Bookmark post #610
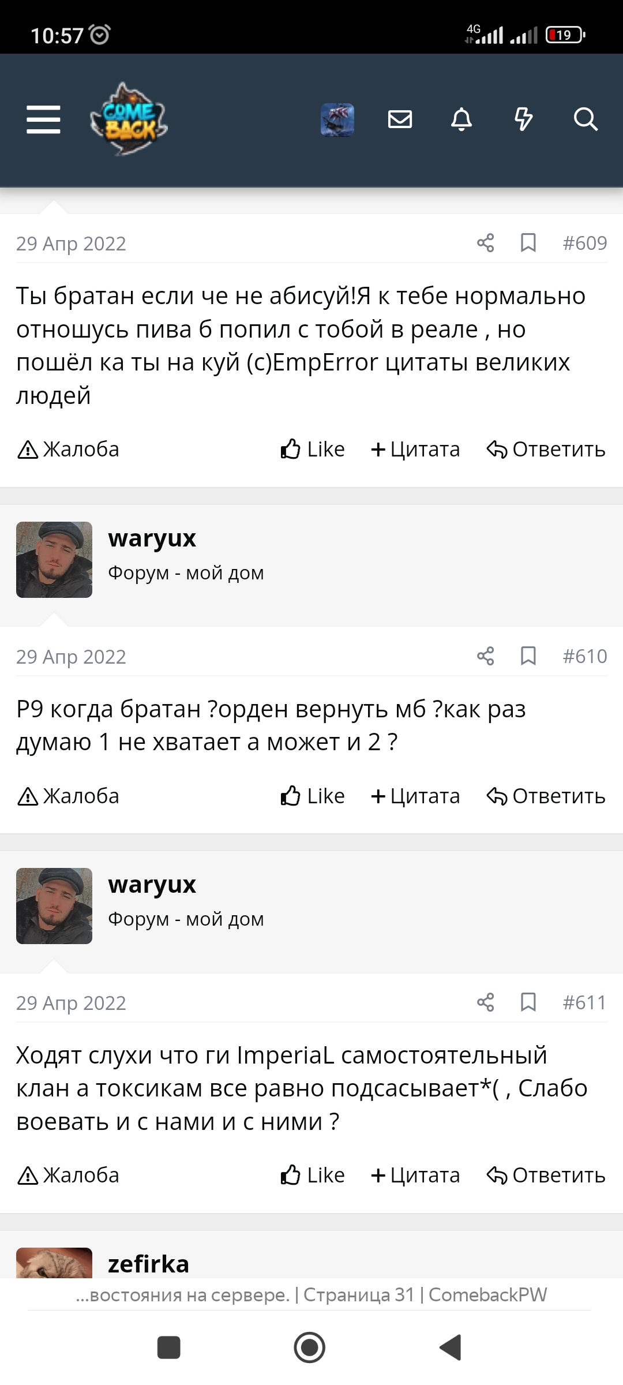623x1385 pixels. point(528,656)
